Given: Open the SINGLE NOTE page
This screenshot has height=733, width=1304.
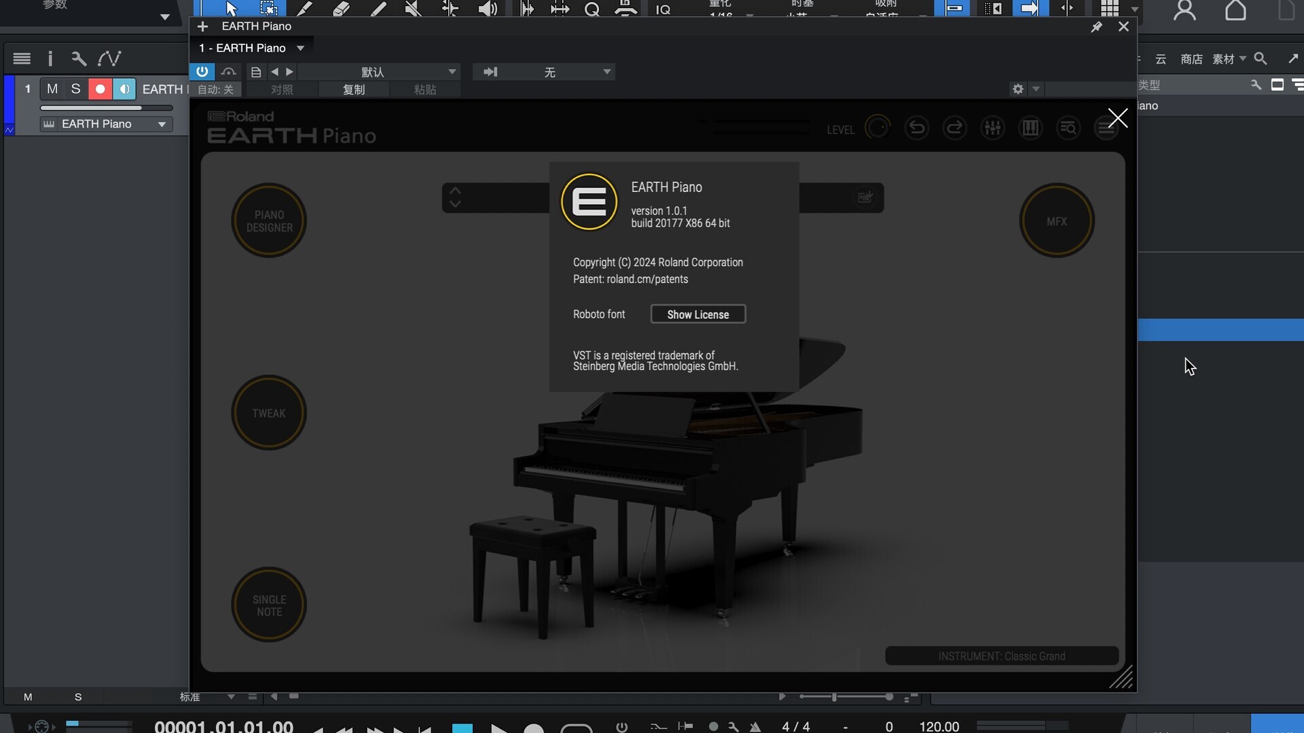Looking at the screenshot, I should coord(269,605).
